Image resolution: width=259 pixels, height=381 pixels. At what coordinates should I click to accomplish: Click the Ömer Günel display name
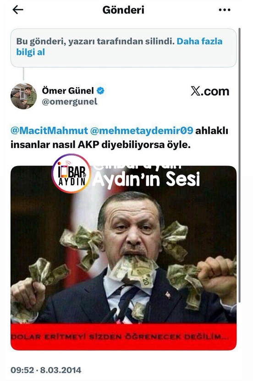pyautogui.click(x=68, y=91)
